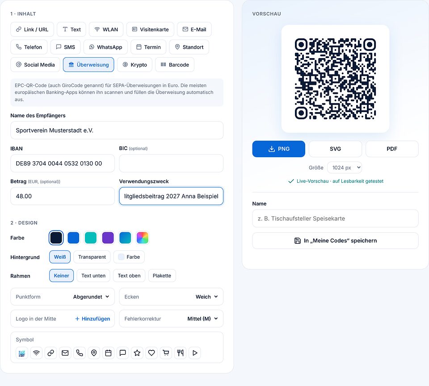Choose the fork and knife symbol
The height and width of the screenshot is (386, 429).
tap(180, 353)
